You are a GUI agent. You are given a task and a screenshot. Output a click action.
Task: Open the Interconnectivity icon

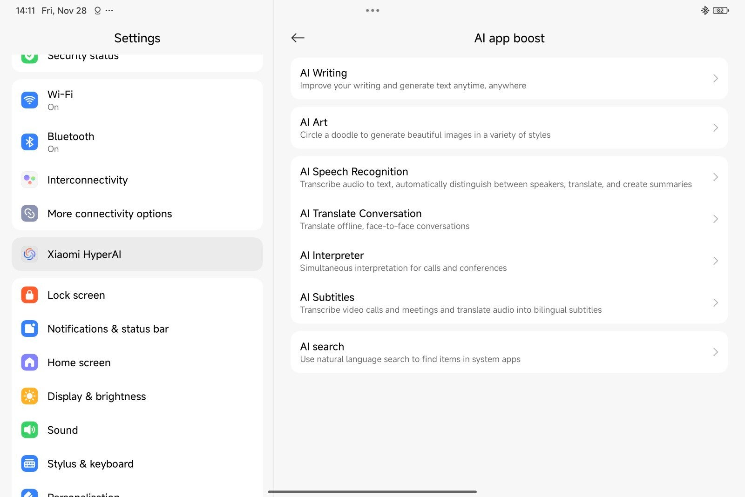(x=29, y=180)
